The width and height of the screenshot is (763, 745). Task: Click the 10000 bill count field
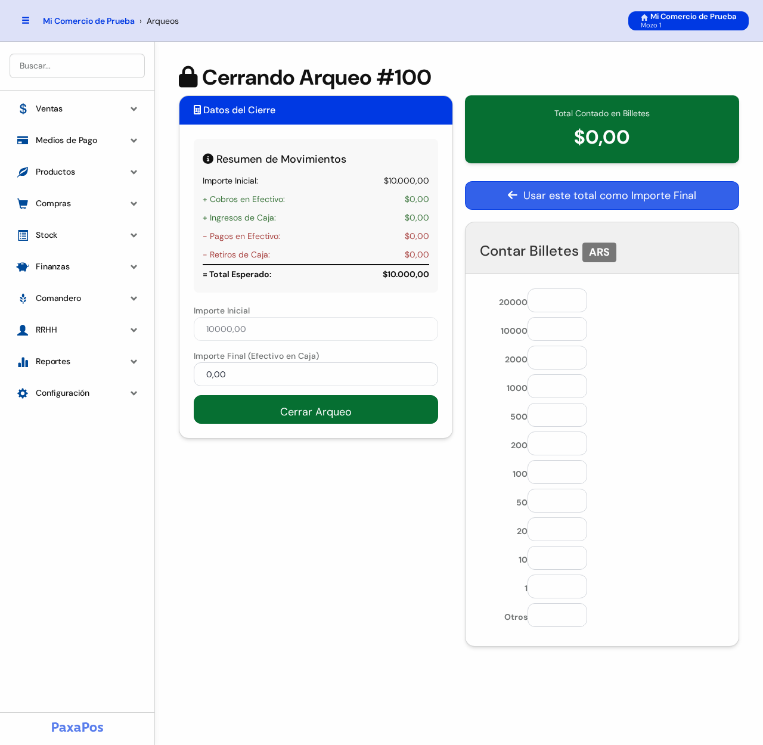(557, 329)
